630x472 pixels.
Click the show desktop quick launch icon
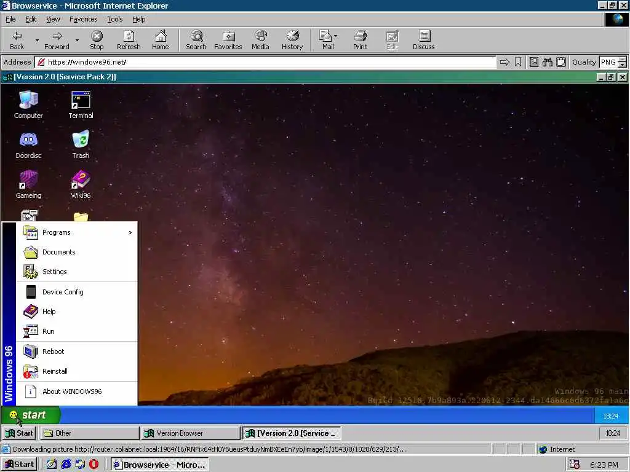[52, 465]
